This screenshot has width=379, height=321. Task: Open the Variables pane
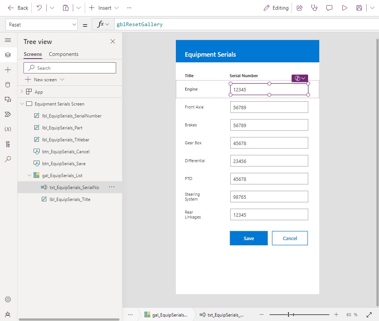coord(7,129)
